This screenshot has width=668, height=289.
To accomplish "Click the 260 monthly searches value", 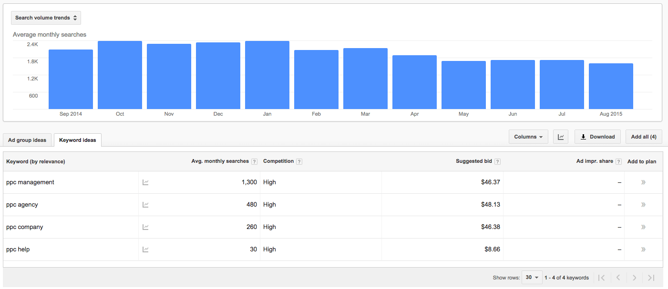I will tap(251, 227).
